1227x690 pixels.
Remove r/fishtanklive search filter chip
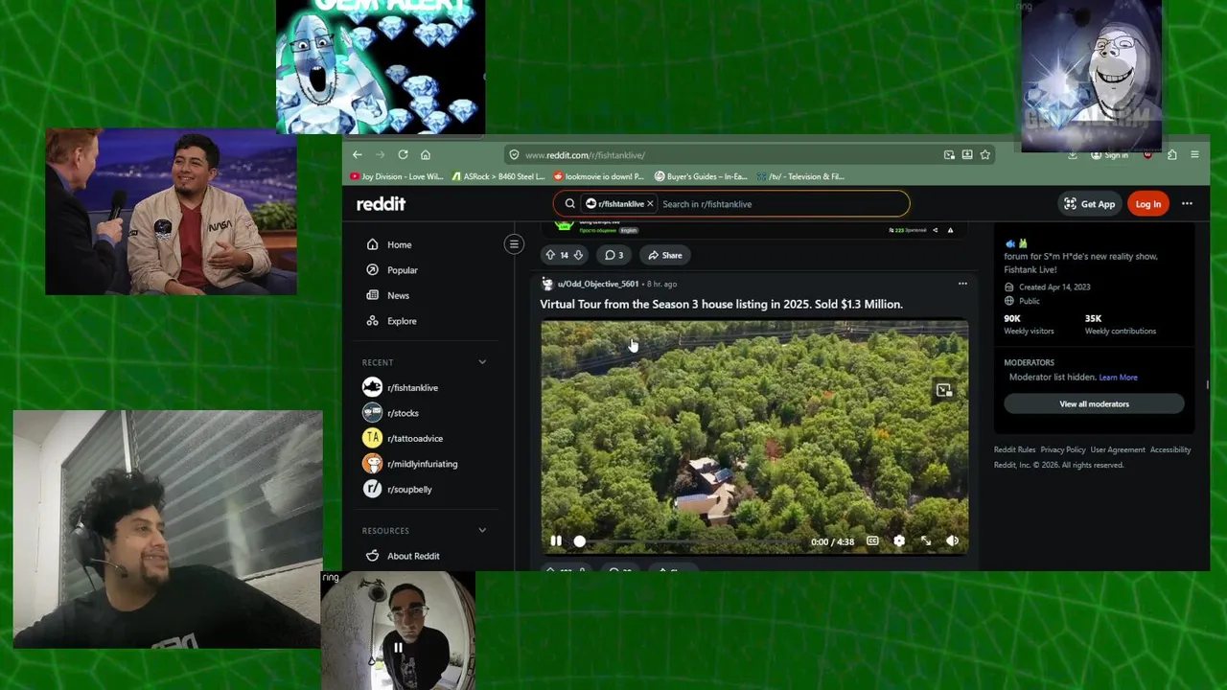[x=650, y=203]
